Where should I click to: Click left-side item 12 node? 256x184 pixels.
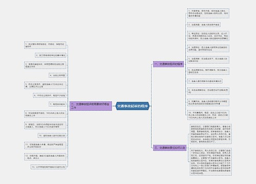[x=45, y=157]
